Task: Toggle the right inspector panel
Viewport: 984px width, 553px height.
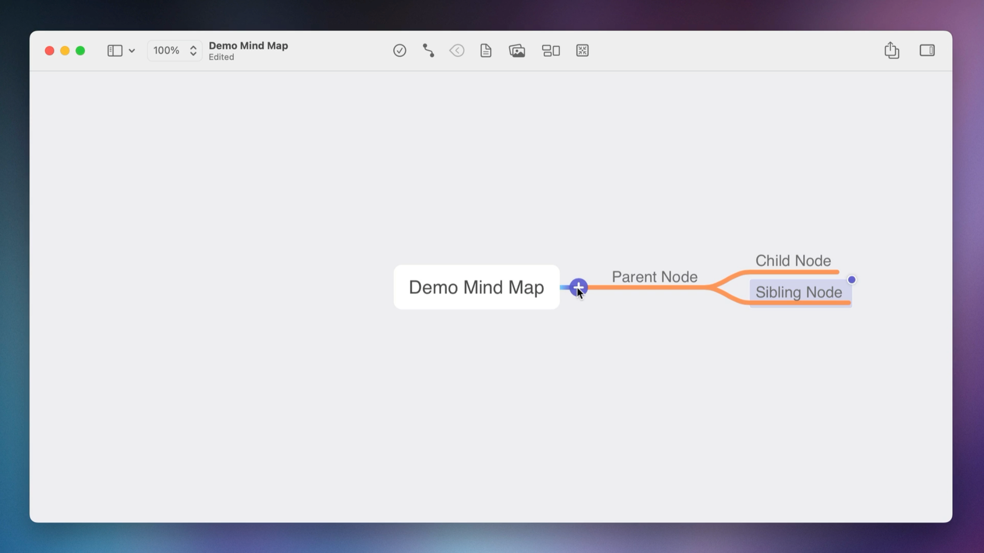Action: 927,50
